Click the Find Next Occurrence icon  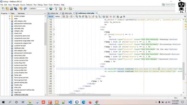[83, 17]
